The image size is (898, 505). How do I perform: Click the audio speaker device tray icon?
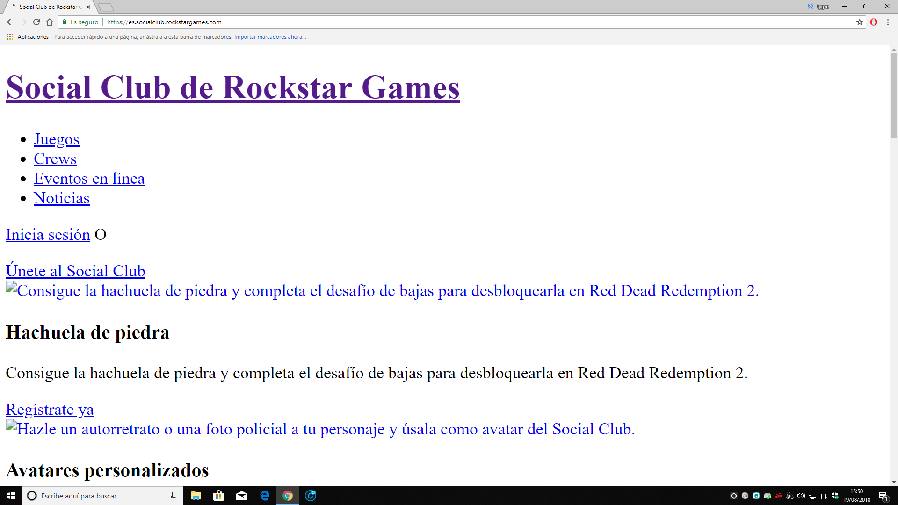(790, 496)
